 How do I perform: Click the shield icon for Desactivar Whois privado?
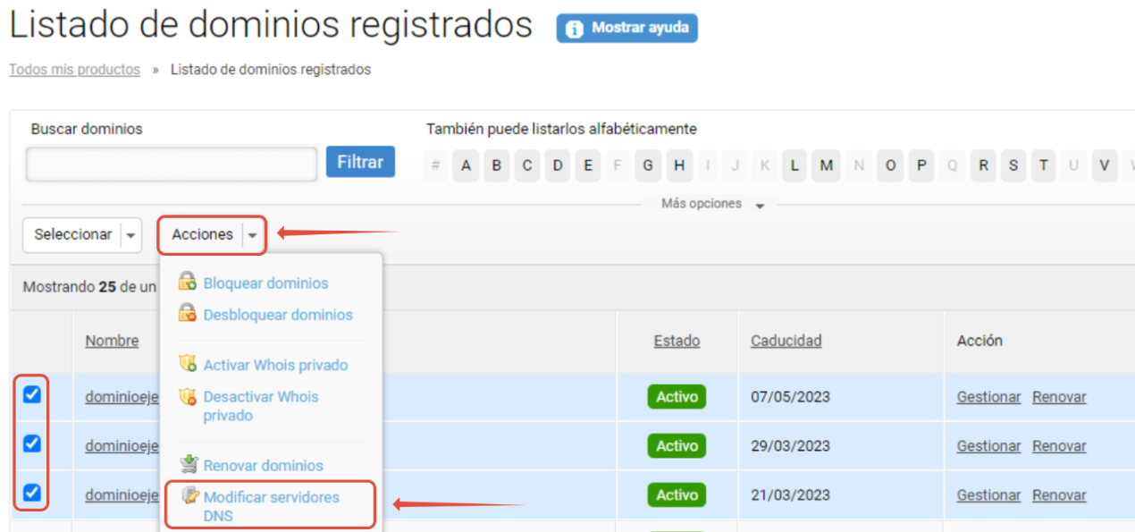coord(187,396)
